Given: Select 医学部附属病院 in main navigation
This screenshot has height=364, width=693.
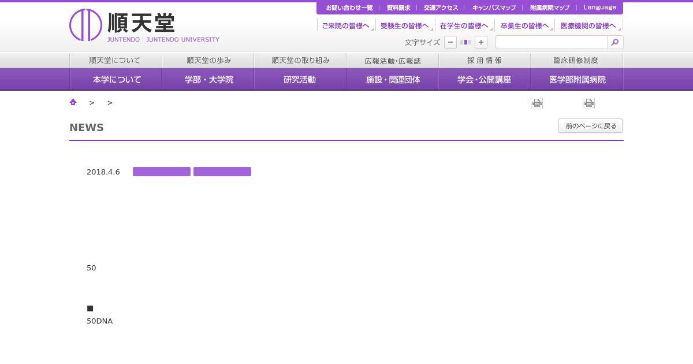Looking at the screenshot, I should (577, 79).
